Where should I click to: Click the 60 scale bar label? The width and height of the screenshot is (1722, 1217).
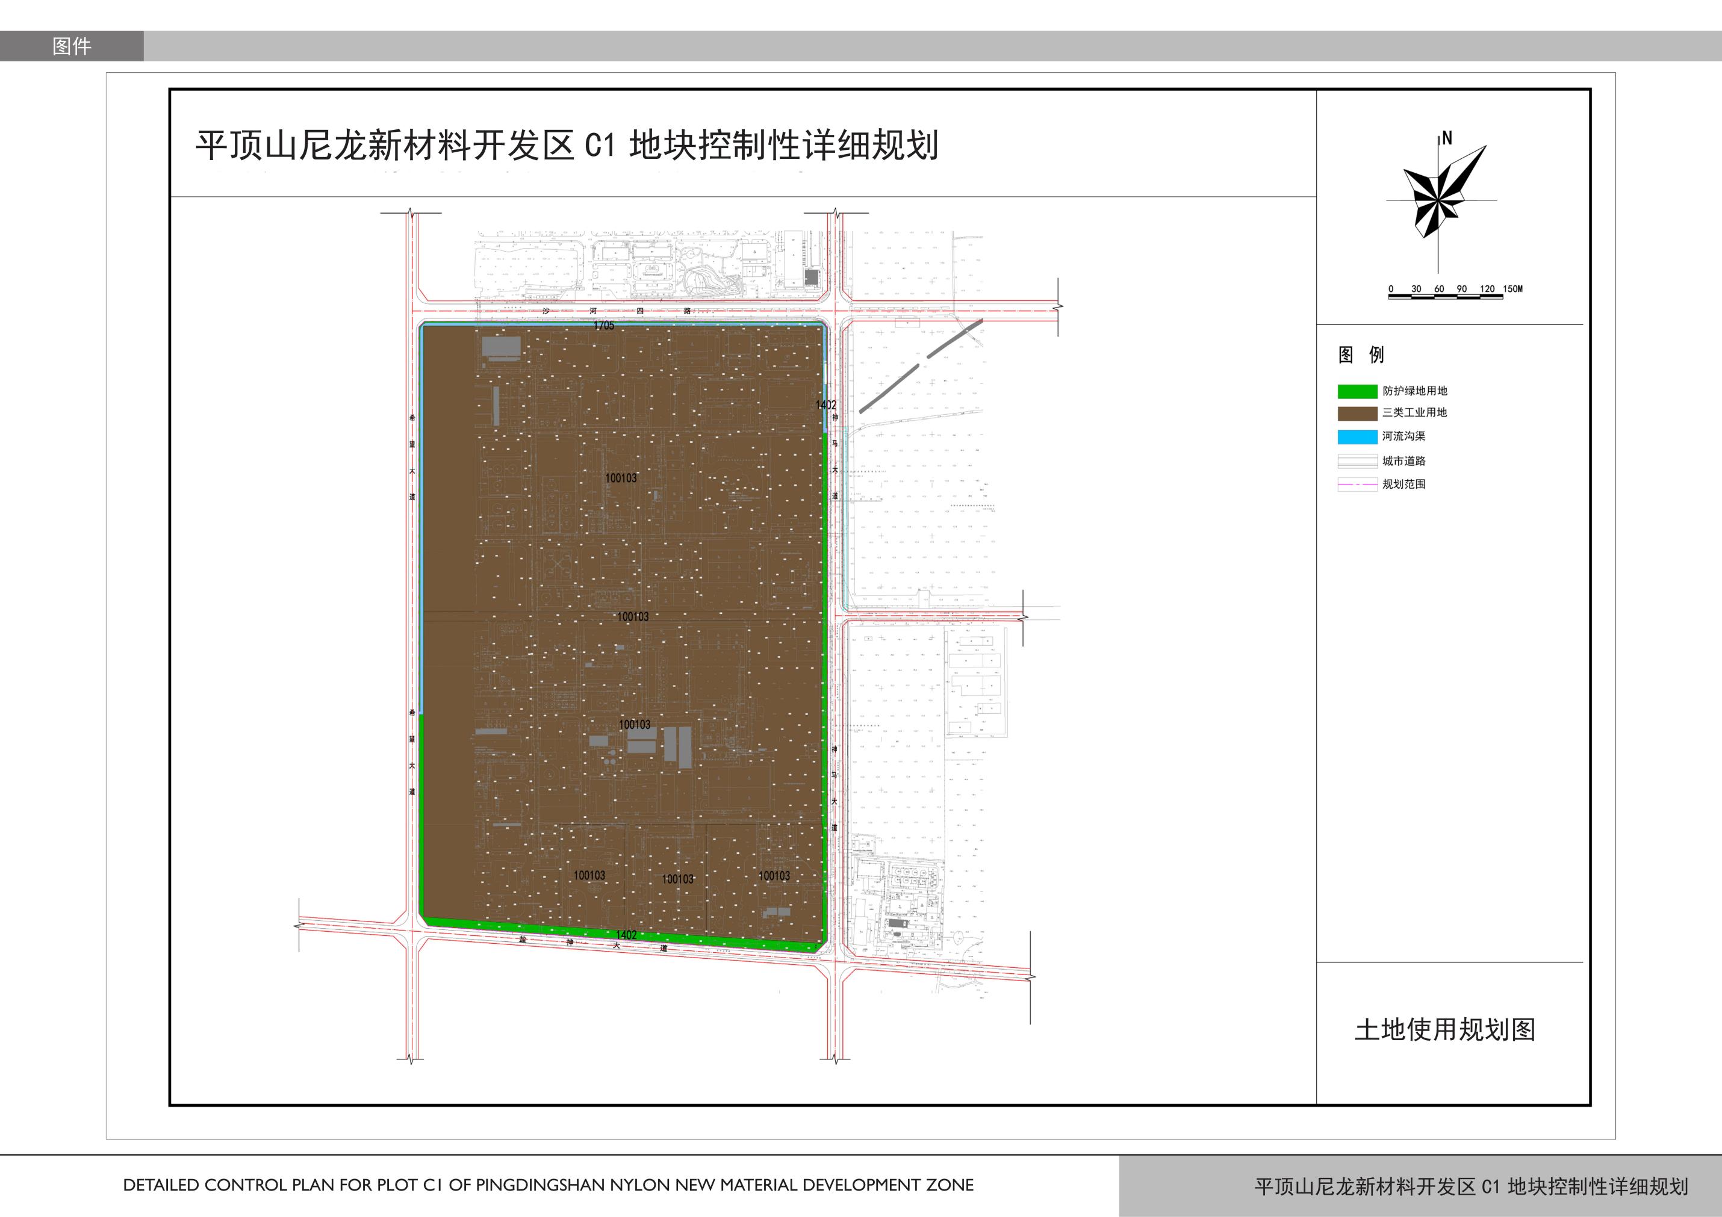coord(1439,289)
